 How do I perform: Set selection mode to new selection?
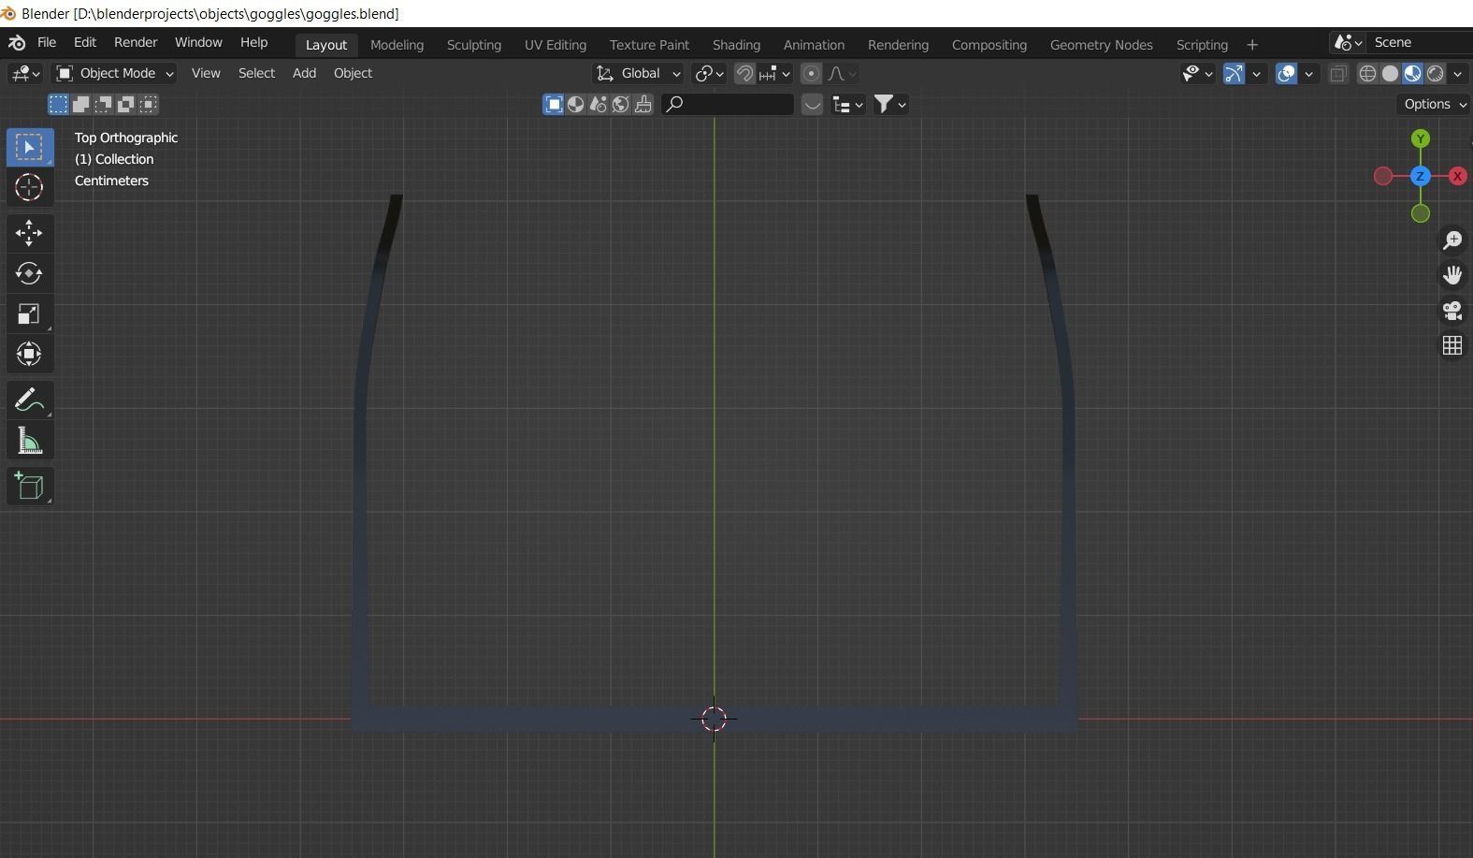58,104
